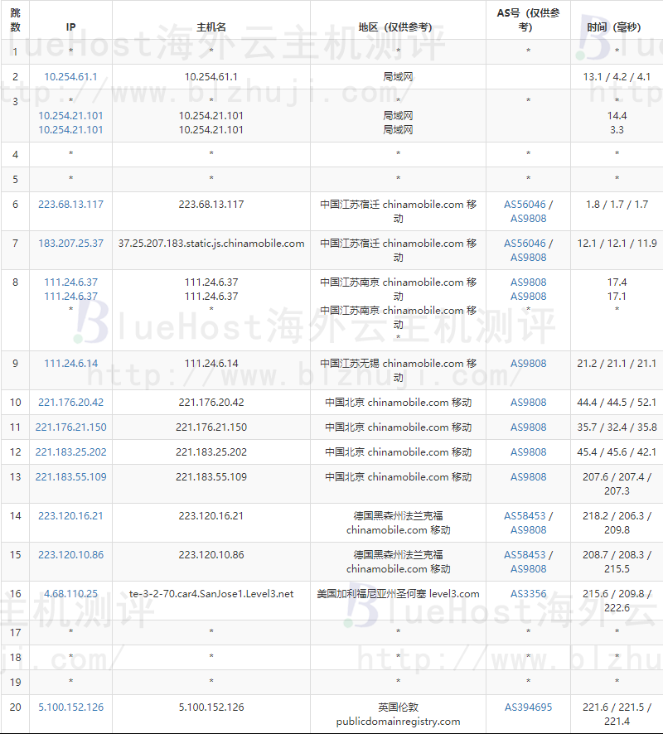Select time value 215.6 / 209.8 / 222.6
This screenshot has width=663, height=734.
tap(617, 601)
